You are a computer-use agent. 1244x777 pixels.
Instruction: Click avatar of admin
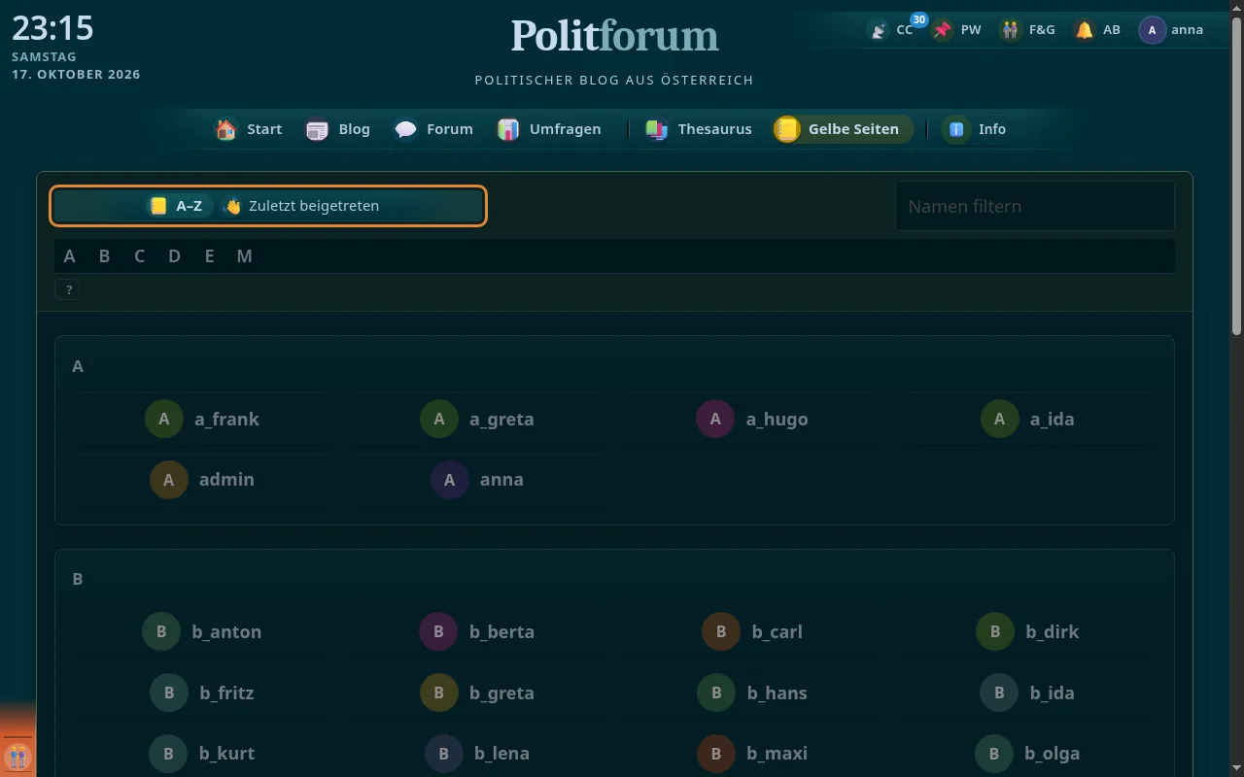(169, 480)
